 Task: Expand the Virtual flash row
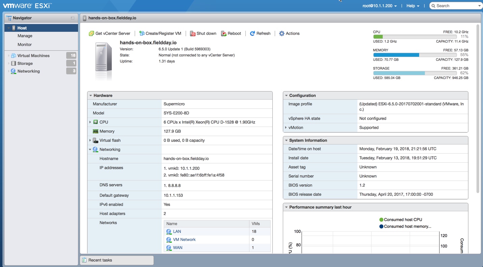point(90,140)
